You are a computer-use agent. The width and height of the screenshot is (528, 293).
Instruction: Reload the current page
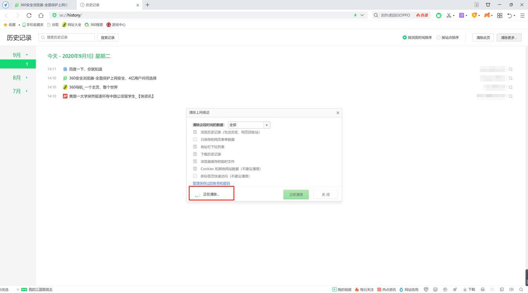pos(29,15)
